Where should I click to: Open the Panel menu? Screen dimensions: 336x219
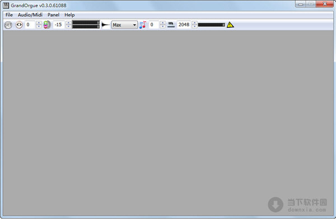click(53, 15)
